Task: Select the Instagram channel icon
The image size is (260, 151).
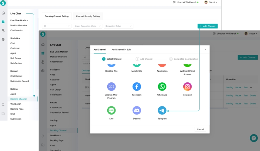Action: tap(187, 87)
